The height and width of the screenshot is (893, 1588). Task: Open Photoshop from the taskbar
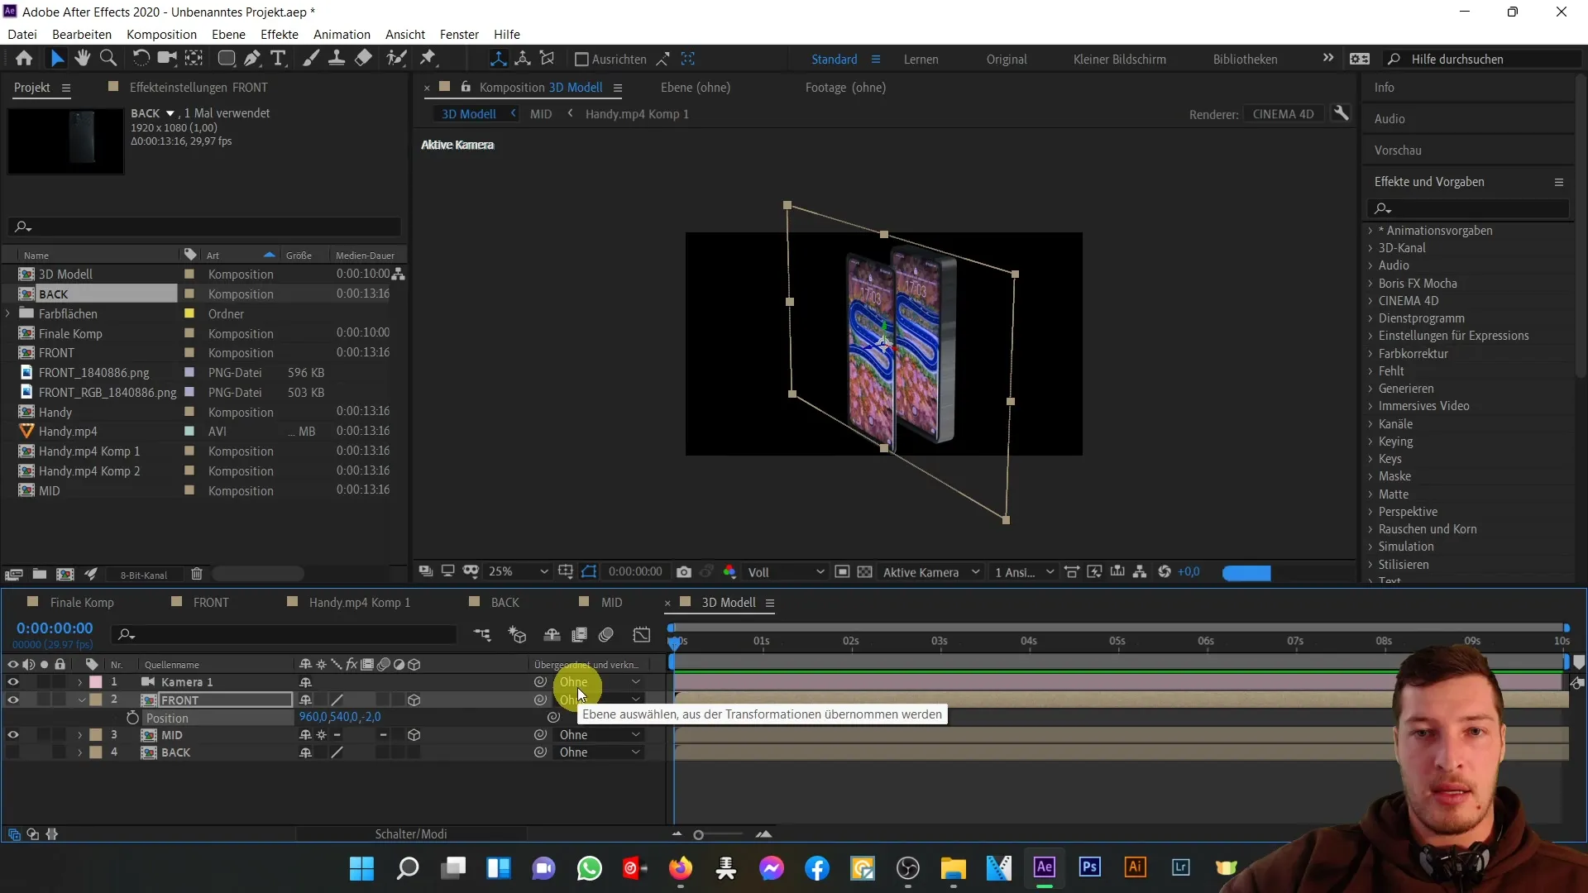pos(1089,867)
